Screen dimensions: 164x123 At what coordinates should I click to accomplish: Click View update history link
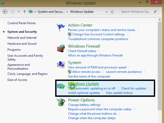pyautogui.click(x=119, y=93)
